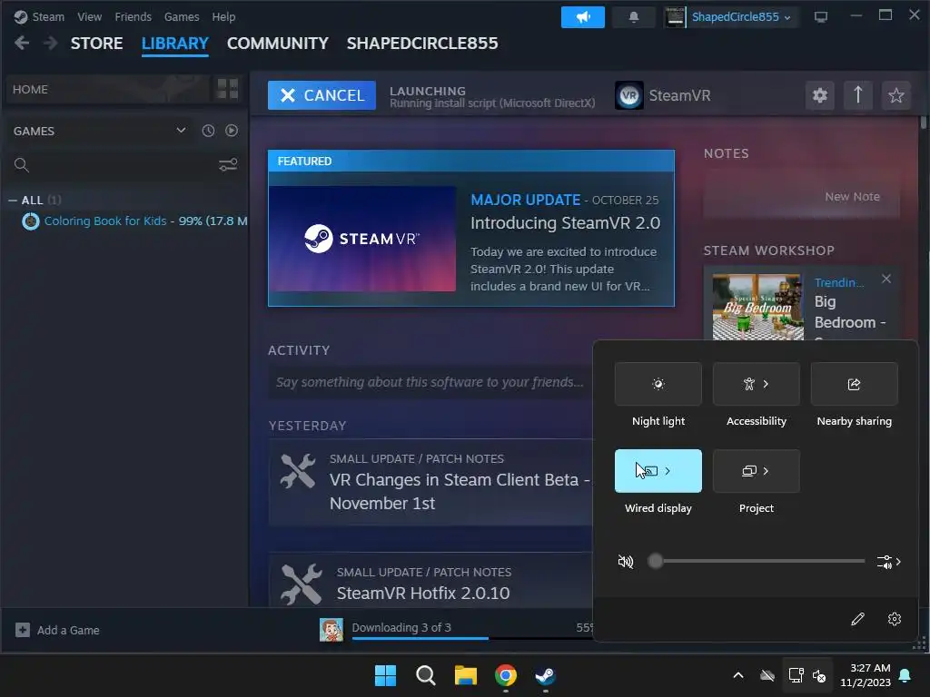Add SteamVR to favorites star

coord(896,95)
